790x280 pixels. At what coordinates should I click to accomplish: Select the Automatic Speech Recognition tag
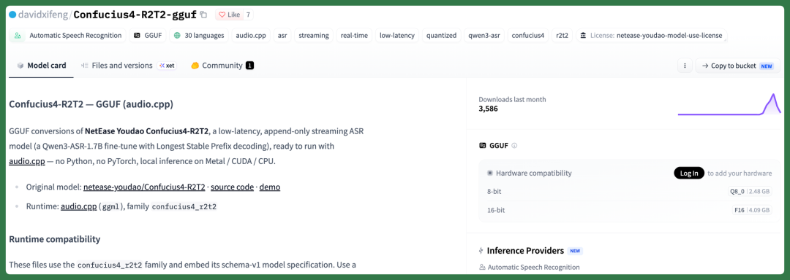pos(67,36)
